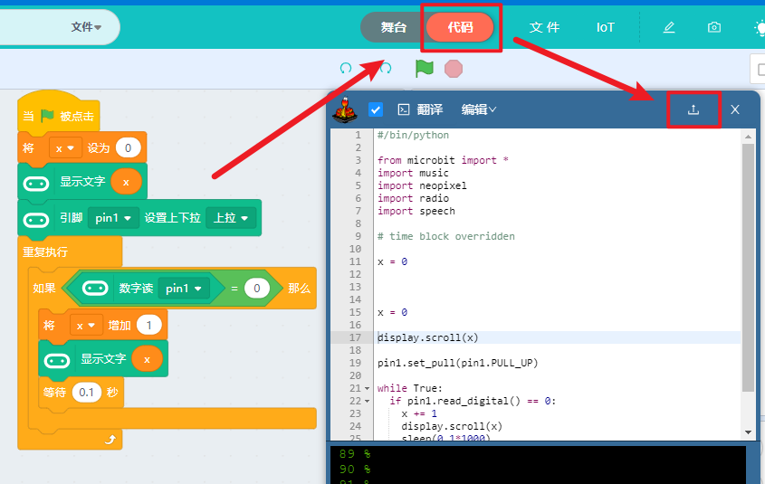Open the 上拉 pull mode dropdown
The image size is (765, 484).
point(231,218)
